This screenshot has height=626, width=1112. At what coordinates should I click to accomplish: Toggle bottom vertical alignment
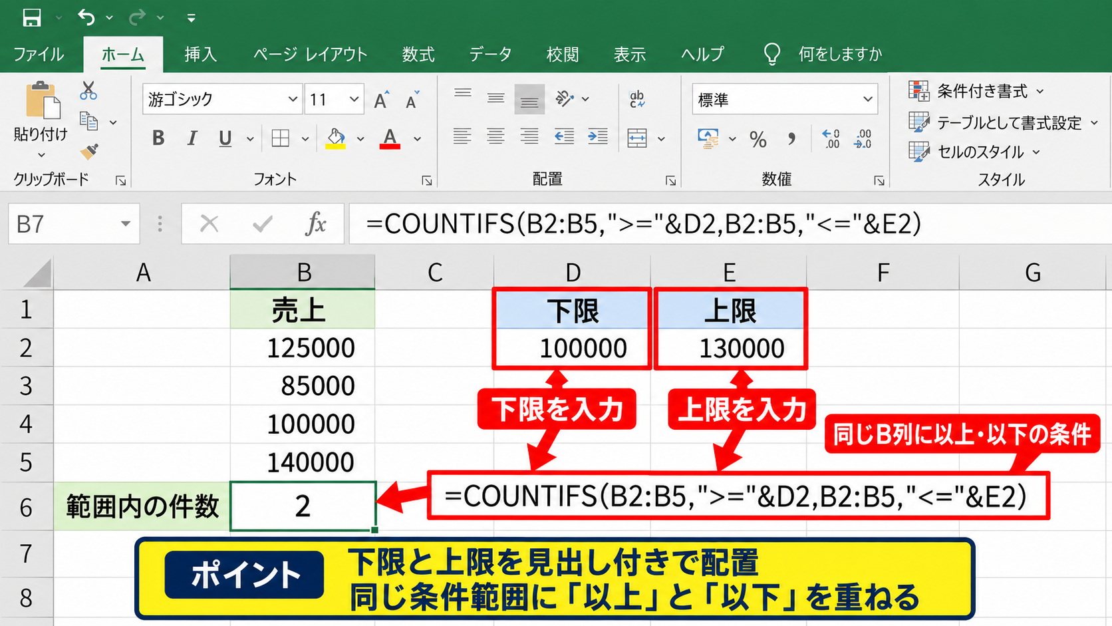pyautogui.click(x=529, y=99)
